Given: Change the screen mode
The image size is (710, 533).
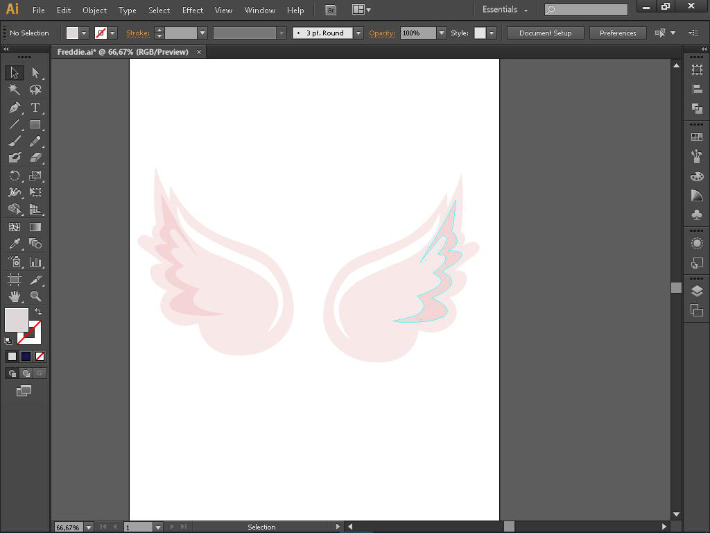Looking at the screenshot, I should pos(24,391).
